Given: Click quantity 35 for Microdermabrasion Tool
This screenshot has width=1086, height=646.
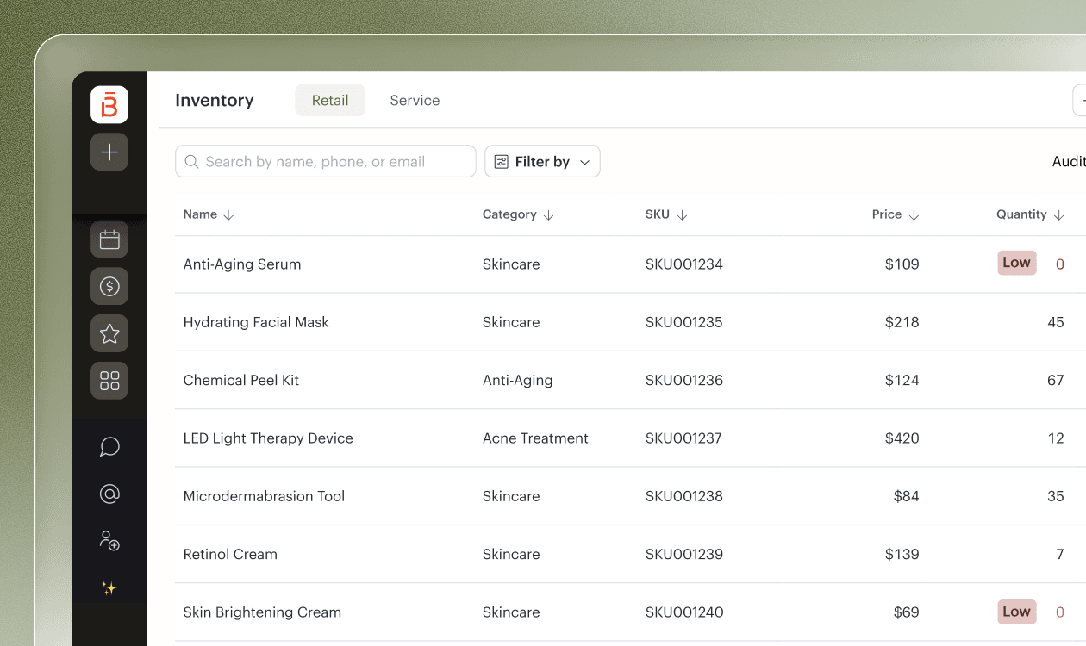Looking at the screenshot, I should coord(1056,496).
